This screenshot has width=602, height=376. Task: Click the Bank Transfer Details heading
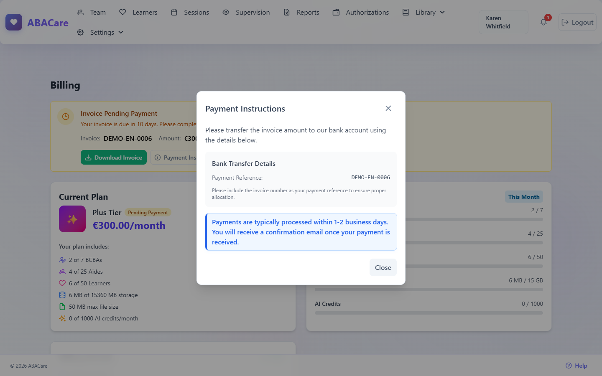(x=244, y=163)
